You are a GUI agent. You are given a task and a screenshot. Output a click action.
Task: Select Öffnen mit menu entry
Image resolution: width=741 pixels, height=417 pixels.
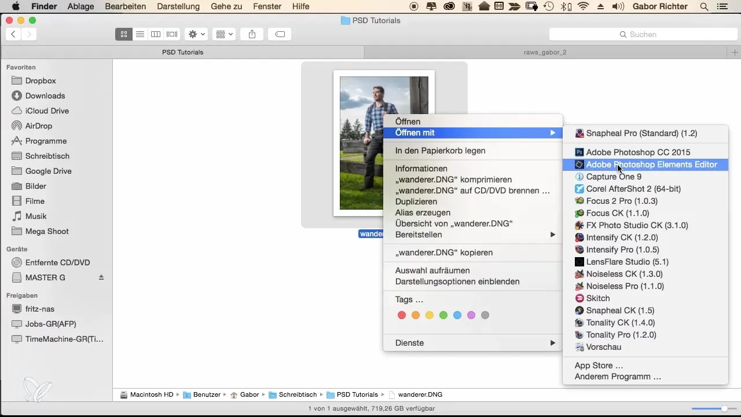[472, 133]
